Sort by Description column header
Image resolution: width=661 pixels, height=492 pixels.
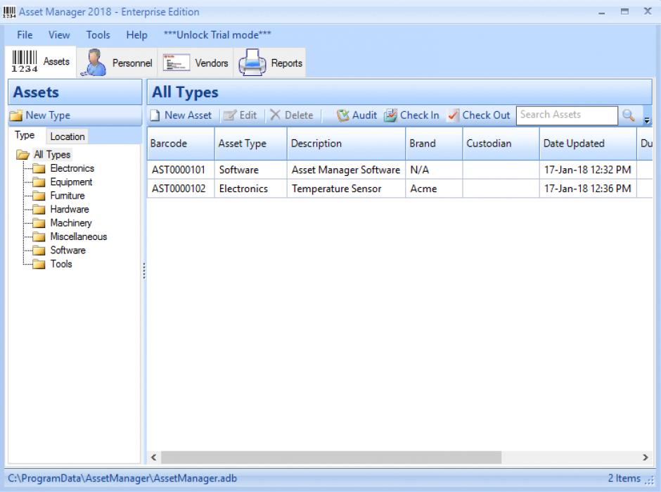[x=346, y=144]
